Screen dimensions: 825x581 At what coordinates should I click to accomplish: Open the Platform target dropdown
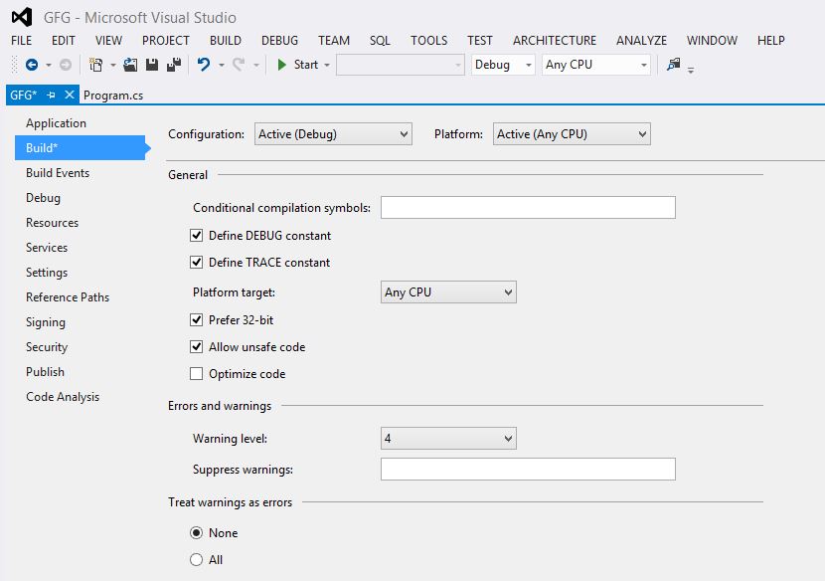(449, 292)
